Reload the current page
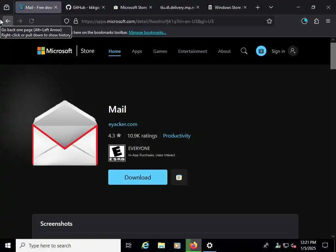 coord(31,21)
